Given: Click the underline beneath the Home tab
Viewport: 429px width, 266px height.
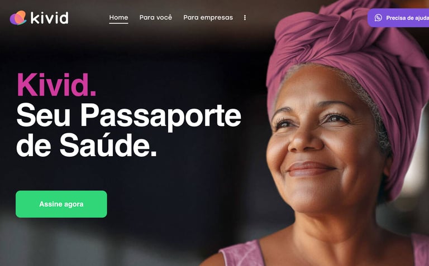Looking at the screenshot, I should (118, 23).
